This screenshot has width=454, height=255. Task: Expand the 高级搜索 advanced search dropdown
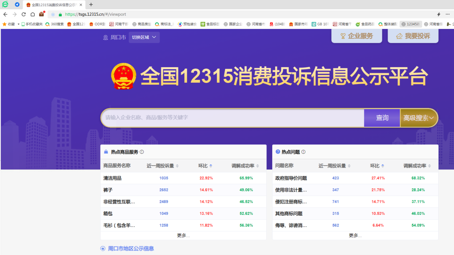coord(419,118)
